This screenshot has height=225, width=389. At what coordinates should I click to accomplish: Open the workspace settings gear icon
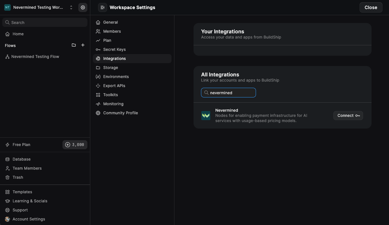[x=83, y=7]
